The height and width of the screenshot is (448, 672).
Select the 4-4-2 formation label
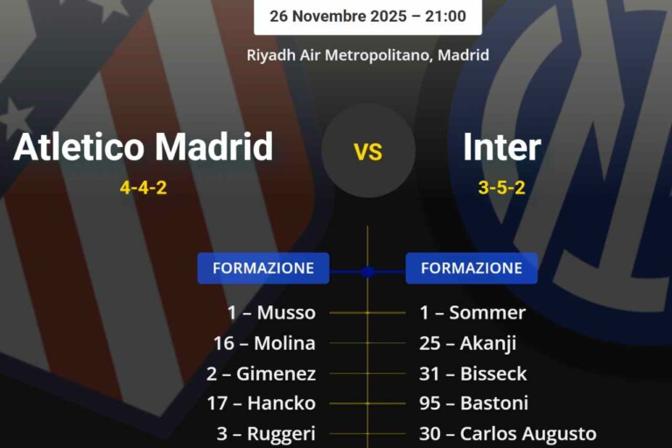coord(143,187)
